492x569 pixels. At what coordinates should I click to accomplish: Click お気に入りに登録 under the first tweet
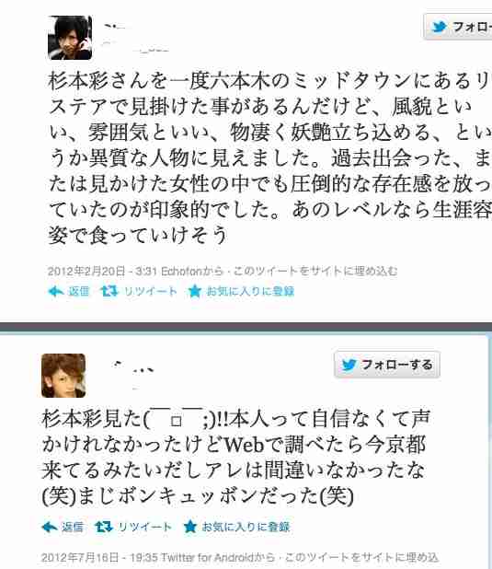[250, 291]
